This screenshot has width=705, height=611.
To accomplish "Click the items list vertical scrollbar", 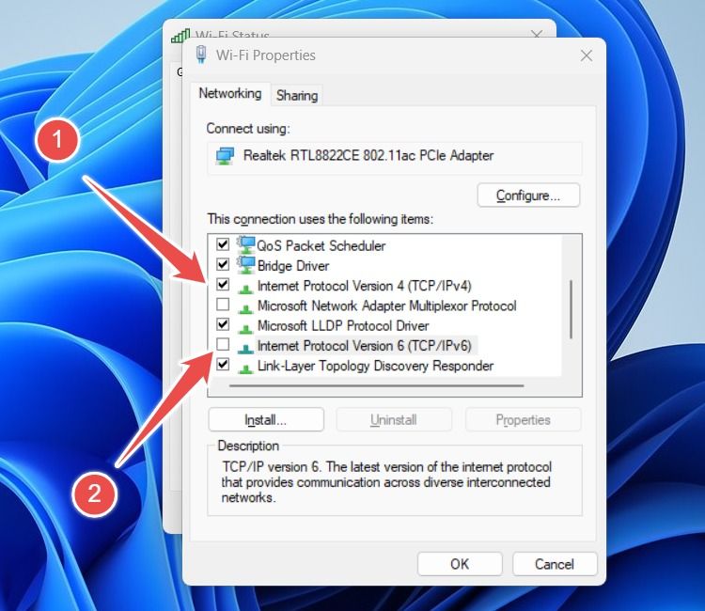I will pos(571,309).
